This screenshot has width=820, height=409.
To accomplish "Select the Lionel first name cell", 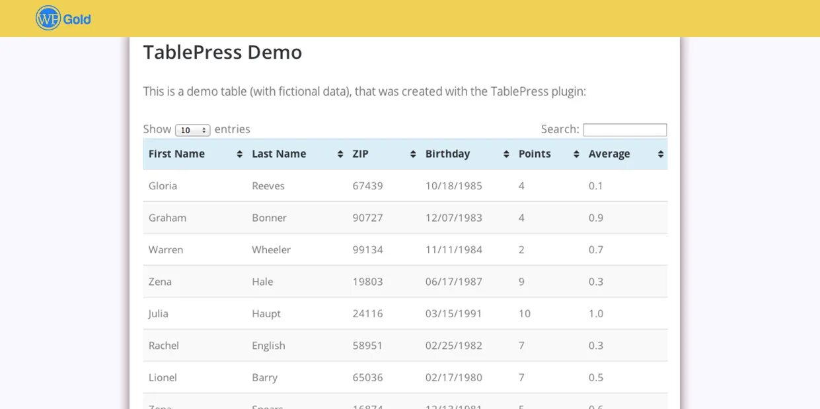I will [163, 378].
